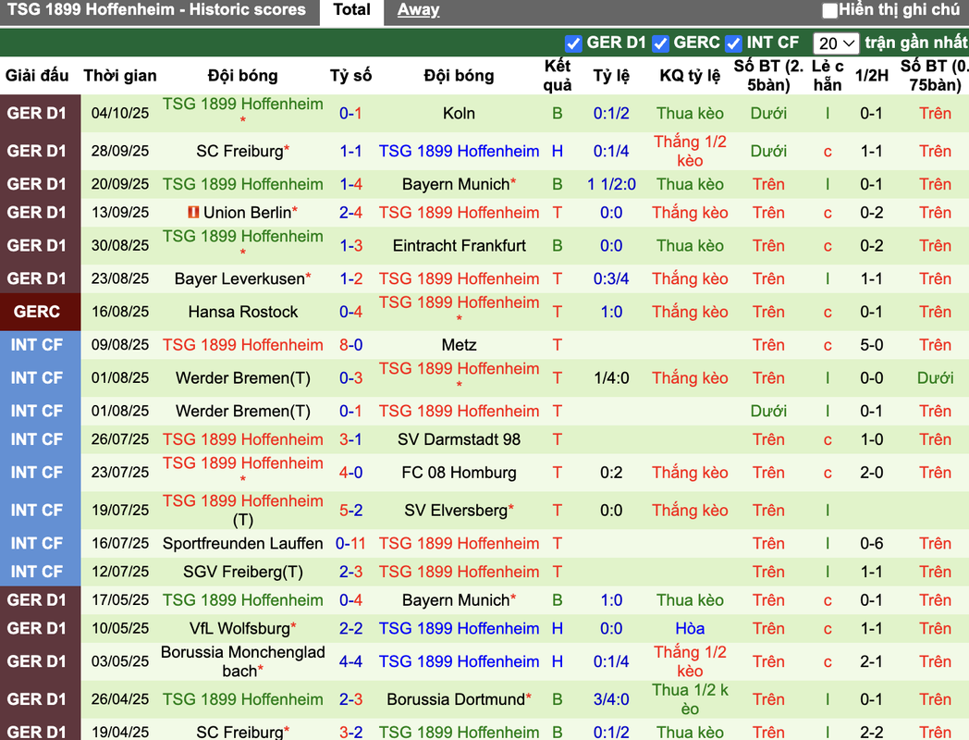Click the 0-11 score versus Sportfreunden Lauffen
Viewport: 969px width, 740px height.
tap(350, 543)
